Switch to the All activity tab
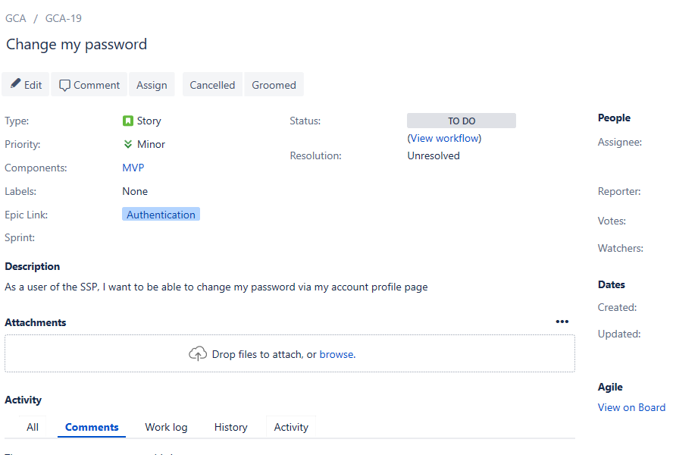The image size is (698, 455). click(x=33, y=427)
